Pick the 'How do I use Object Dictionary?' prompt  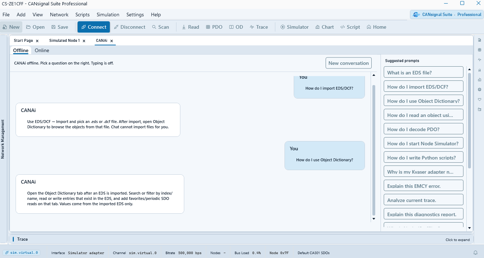click(x=423, y=100)
